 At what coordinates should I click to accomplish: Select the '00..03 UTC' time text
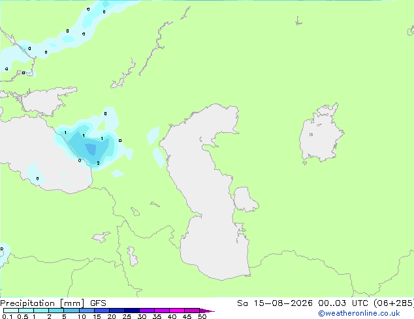pos(342,303)
